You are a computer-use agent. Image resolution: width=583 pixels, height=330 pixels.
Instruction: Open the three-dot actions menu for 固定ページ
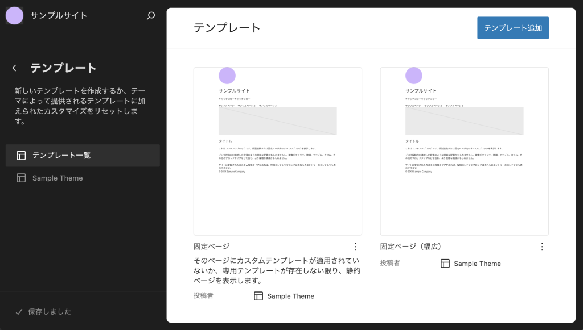coord(355,247)
